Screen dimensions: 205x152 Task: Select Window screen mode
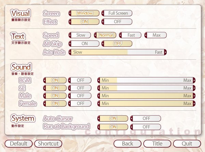[84, 13]
